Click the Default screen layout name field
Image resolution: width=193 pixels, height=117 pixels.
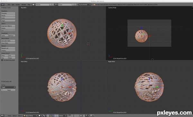coord(42,4)
